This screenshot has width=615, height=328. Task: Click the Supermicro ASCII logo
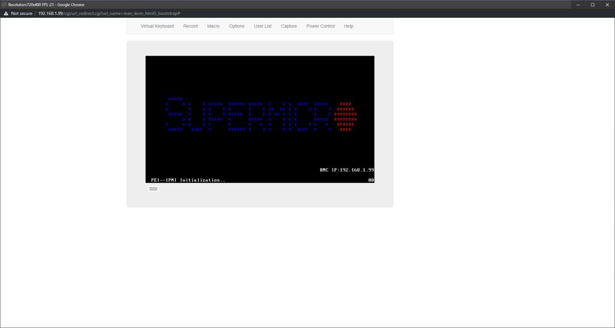pyautogui.click(x=261, y=114)
